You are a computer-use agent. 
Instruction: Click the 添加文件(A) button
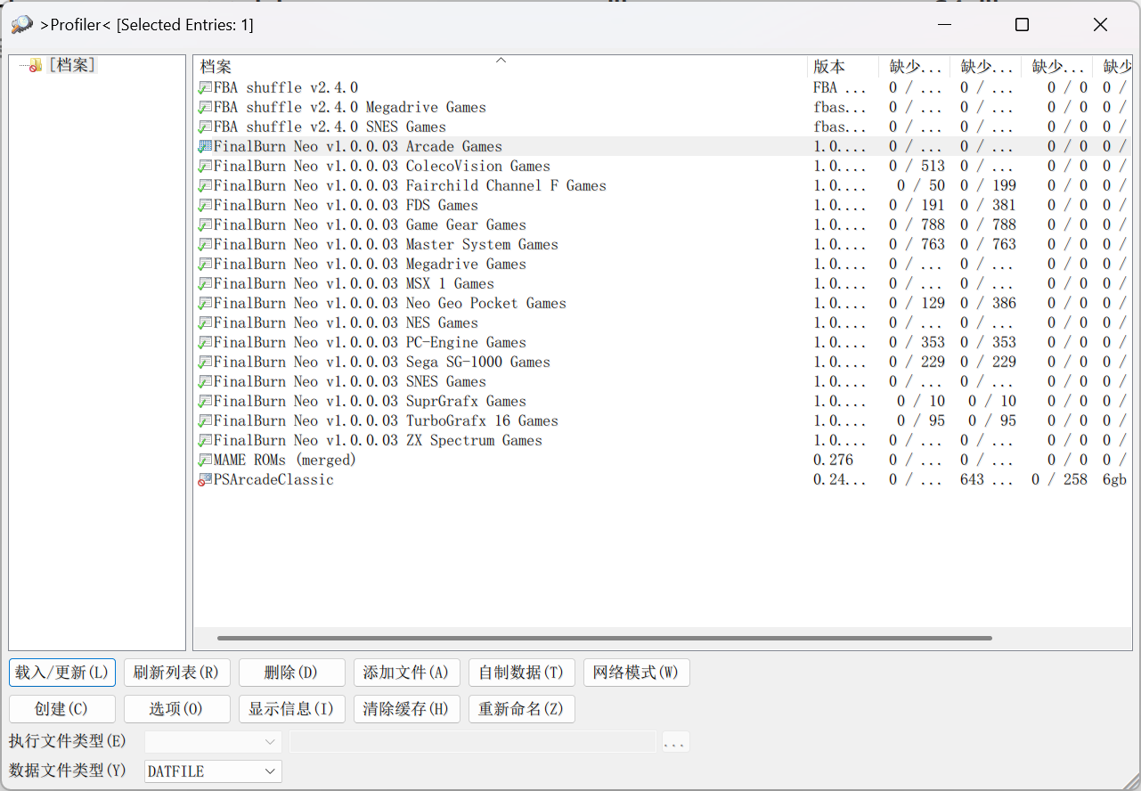(406, 673)
